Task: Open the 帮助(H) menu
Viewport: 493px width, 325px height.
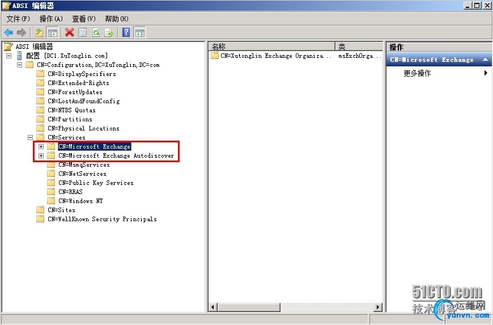Action: point(117,19)
